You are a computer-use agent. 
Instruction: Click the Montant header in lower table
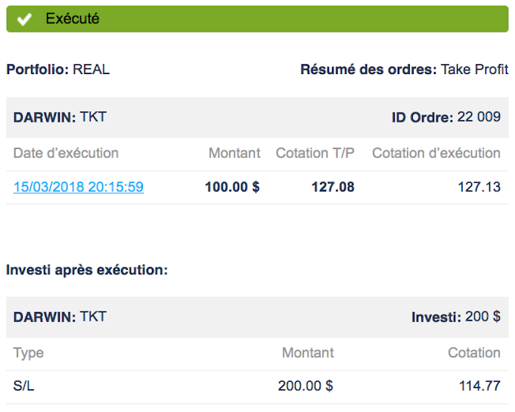(308, 353)
